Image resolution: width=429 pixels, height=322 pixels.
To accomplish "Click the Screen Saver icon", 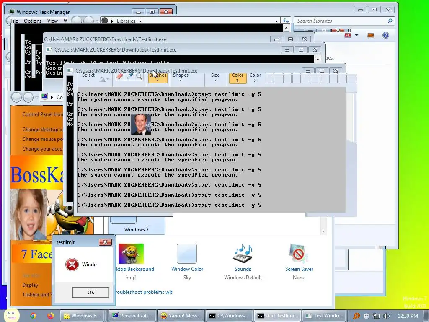I will pyautogui.click(x=298, y=254).
